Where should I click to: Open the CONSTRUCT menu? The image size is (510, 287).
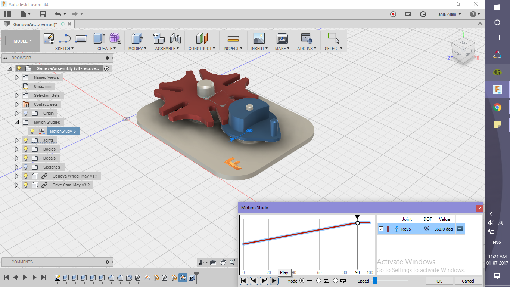202,49
